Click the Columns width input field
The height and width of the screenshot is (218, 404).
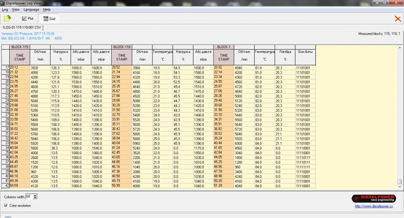[30, 196]
